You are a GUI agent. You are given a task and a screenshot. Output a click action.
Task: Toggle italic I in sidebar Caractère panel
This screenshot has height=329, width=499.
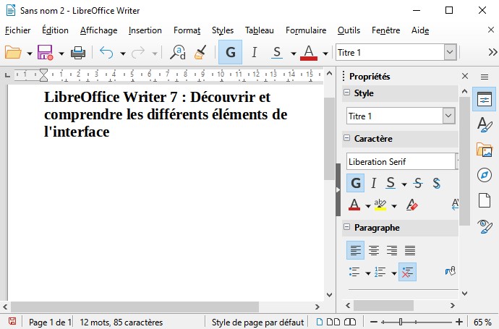(374, 183)
